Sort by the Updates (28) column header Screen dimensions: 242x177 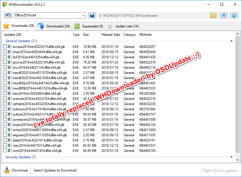coord(36,35)
